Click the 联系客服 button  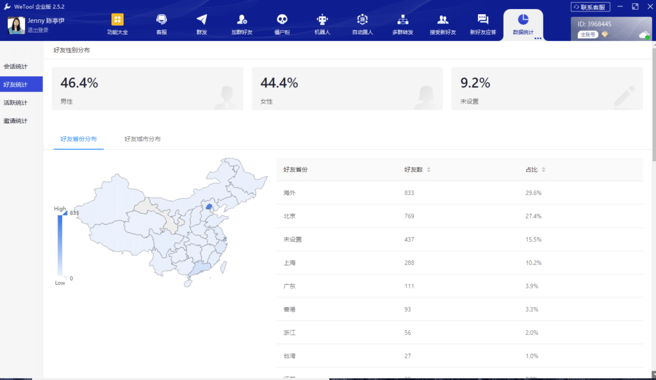tap(590, 7)
